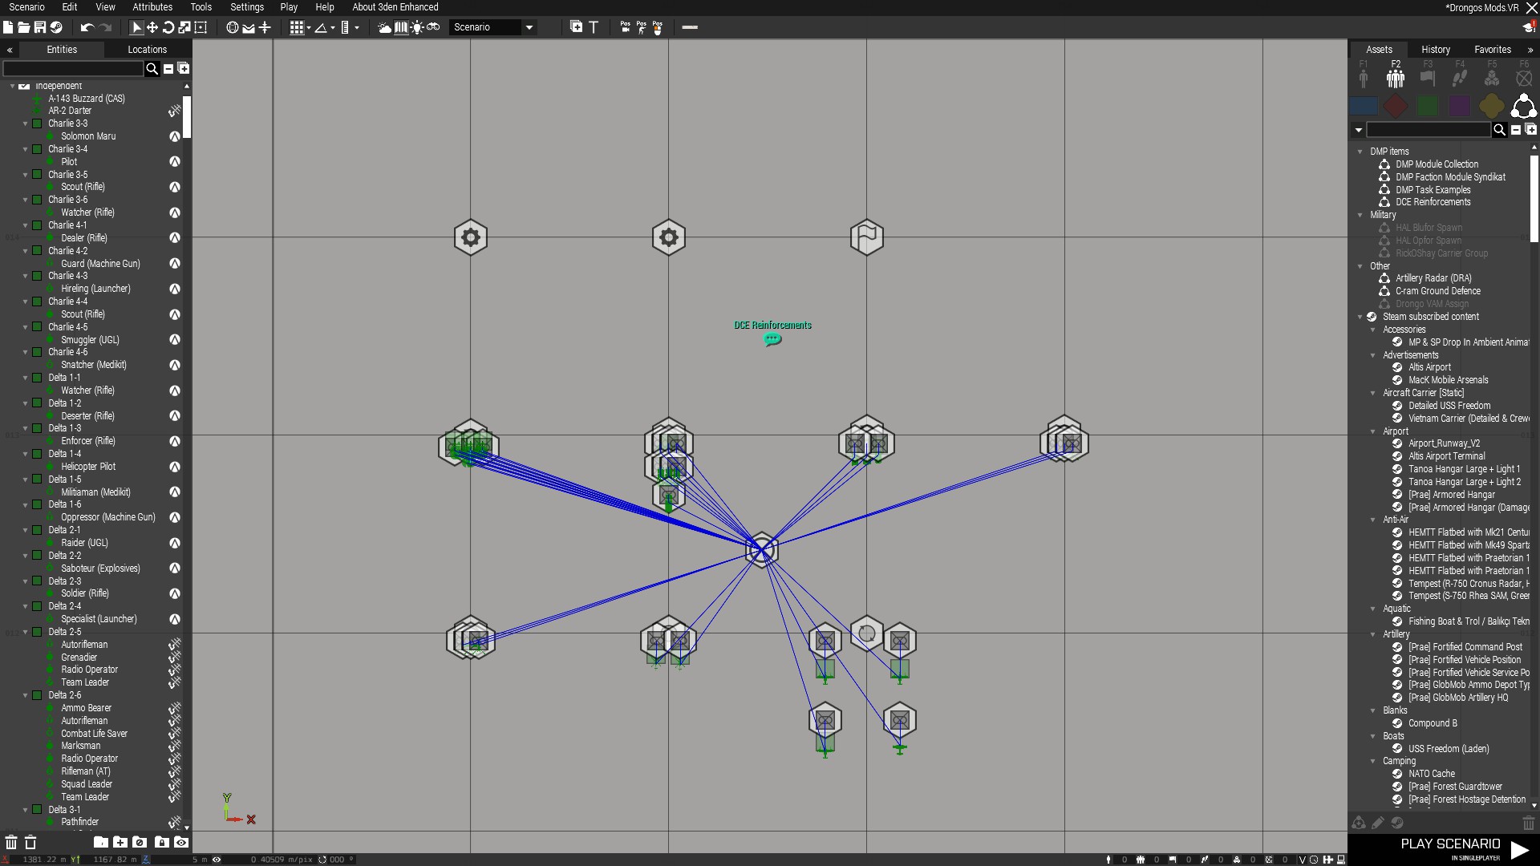Choose the red OPFOR side swatch
Image resolution: width=1540 pixels, height=866 pixels.
(x=1396, y=106)
